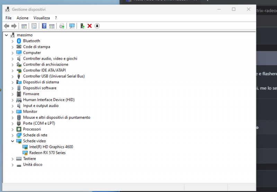This screenshot has width=277, height=192.
Task: Open the blue question mark Help icon
Action: tap(44, 26)
